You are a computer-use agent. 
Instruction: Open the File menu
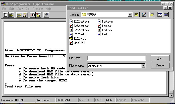[4, 9]
